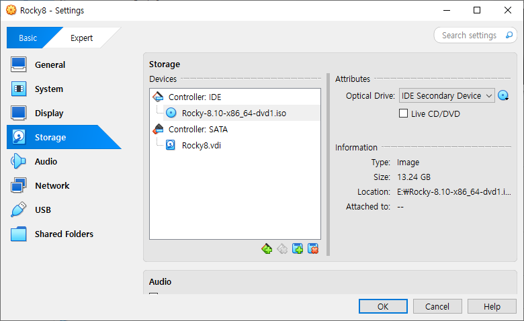Select Rocky8.vdi disk entry
The image size is (524, 321).
[241, 145]
